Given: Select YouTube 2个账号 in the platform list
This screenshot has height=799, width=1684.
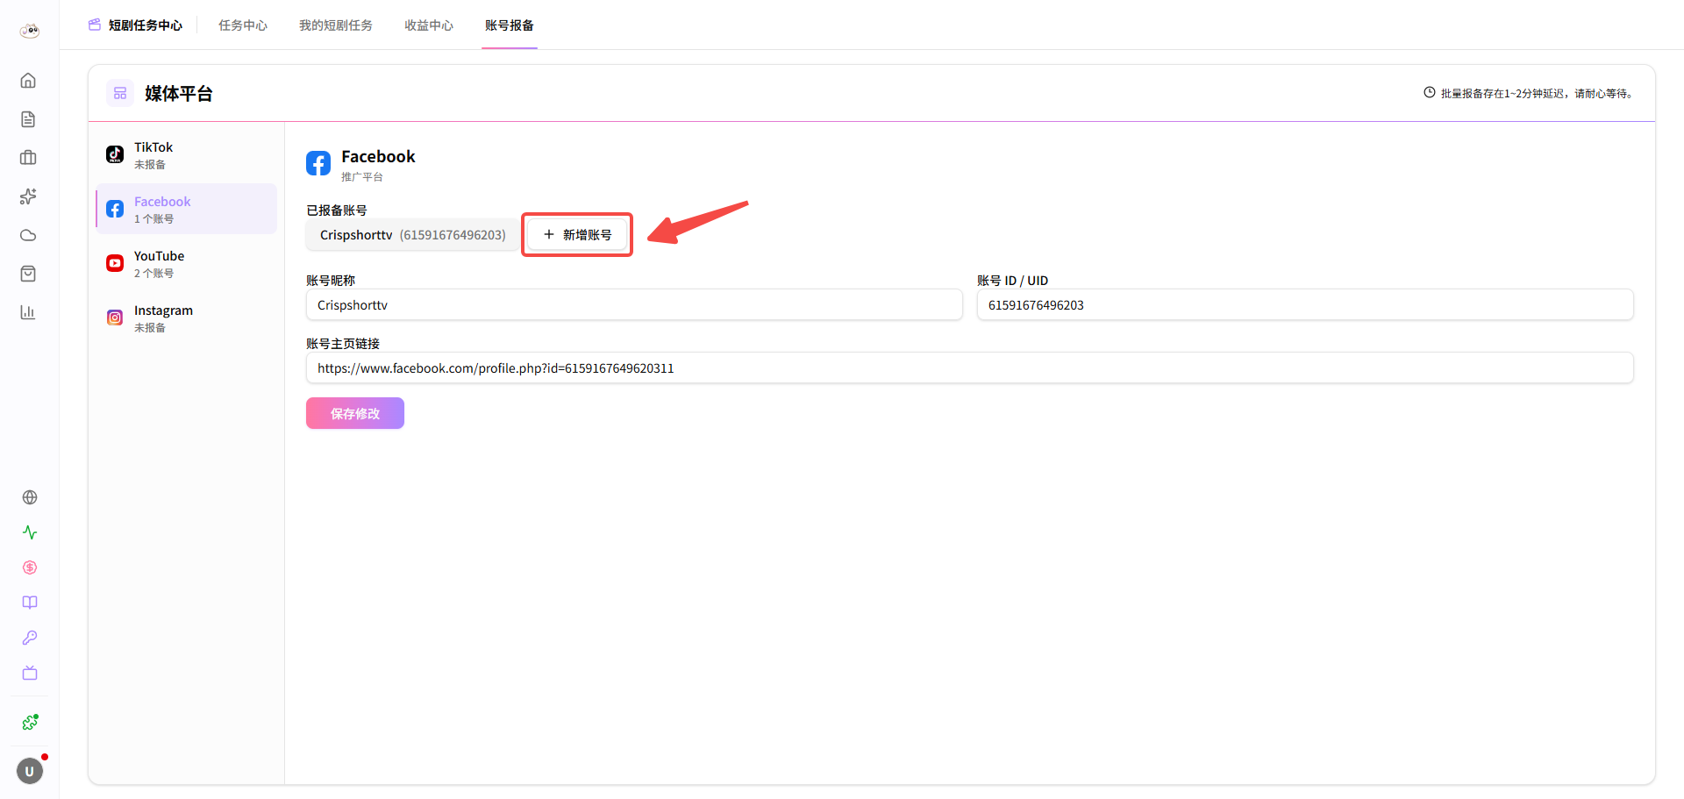Looking at the screenshot, I should pos(187,263).
